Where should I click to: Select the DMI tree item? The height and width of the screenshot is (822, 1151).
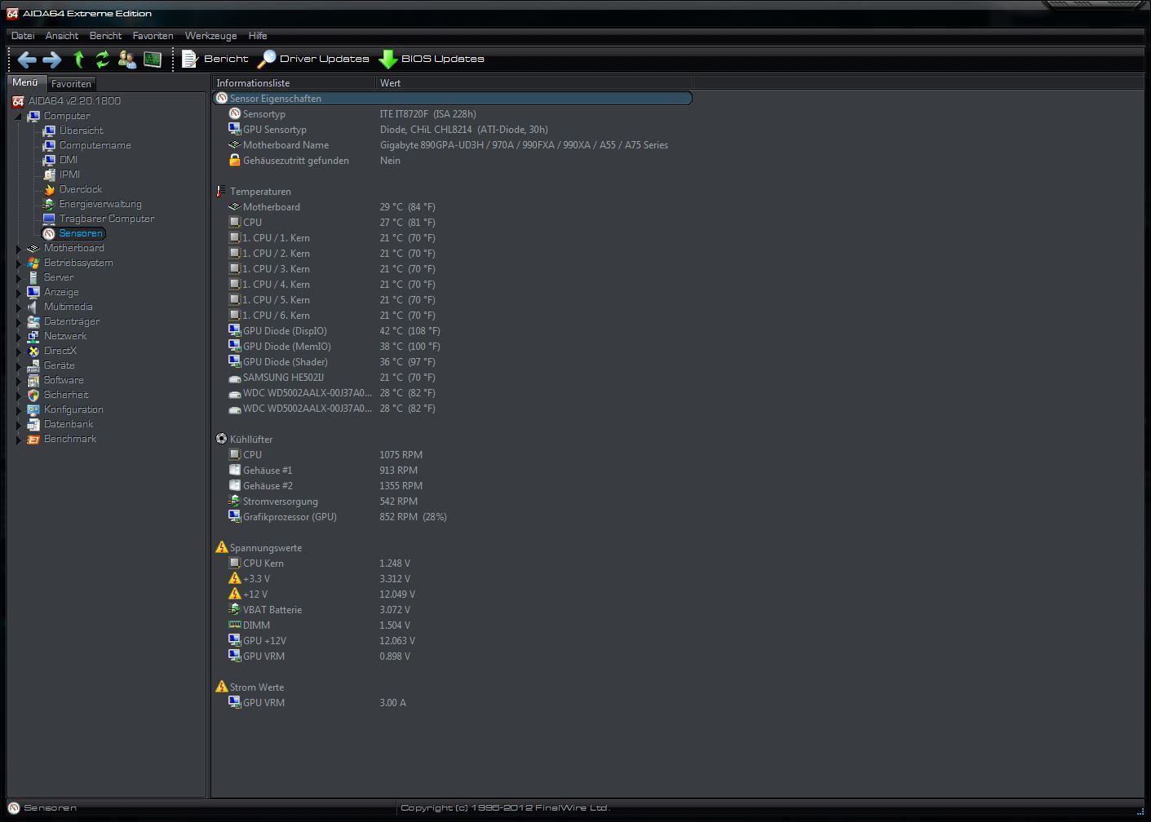point(69,160)
